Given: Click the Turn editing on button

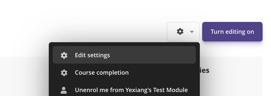Looking at the screenshot, I should pos(232,32).
